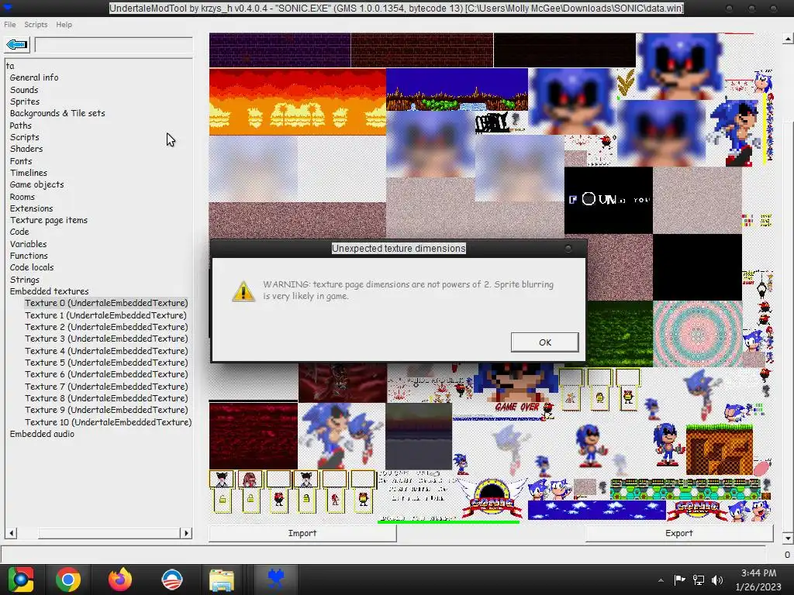Click the Export button
The height and width of the screenshot is (595, 794).
[x=679, y=533]
